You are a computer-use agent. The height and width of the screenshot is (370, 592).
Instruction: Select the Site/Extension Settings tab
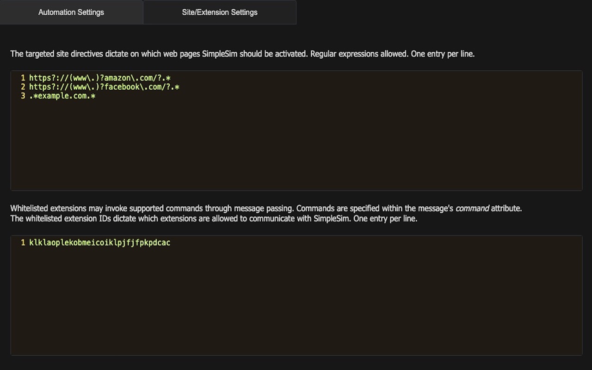(x=220, y=12)
